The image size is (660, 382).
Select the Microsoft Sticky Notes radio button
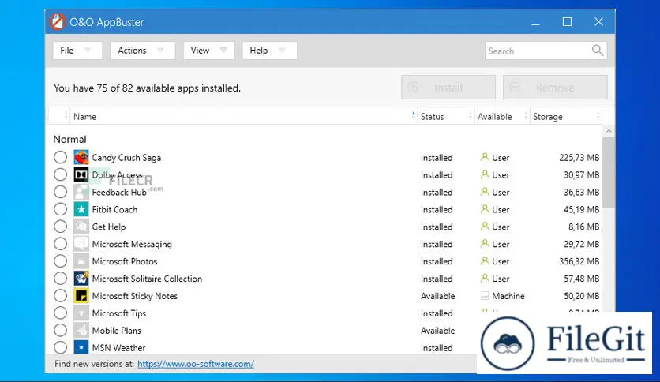tap(60, 296)
